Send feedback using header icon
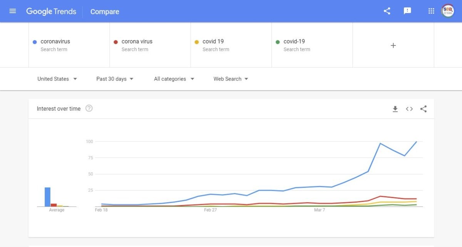Screen dimensions: 462x247 (407, 11)
